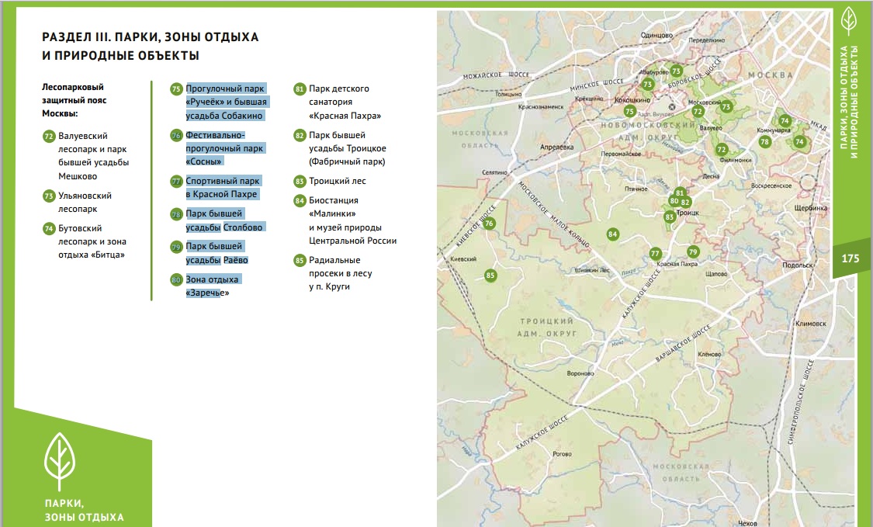
Task: Select map marker 78 near Коммунарка
Action: [764, 142]
